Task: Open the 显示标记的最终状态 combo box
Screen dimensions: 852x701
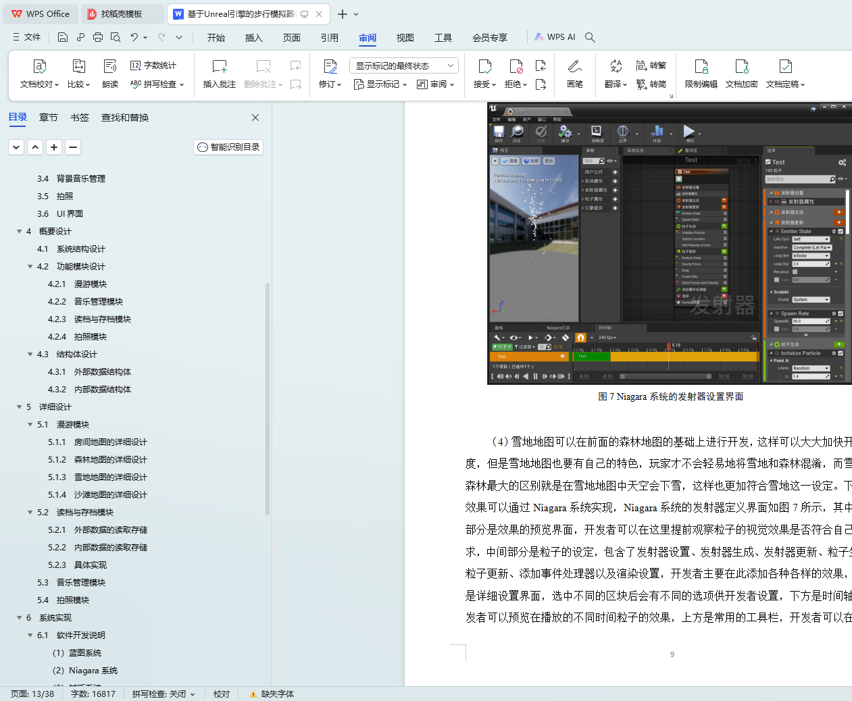Action: click(404, 66)
